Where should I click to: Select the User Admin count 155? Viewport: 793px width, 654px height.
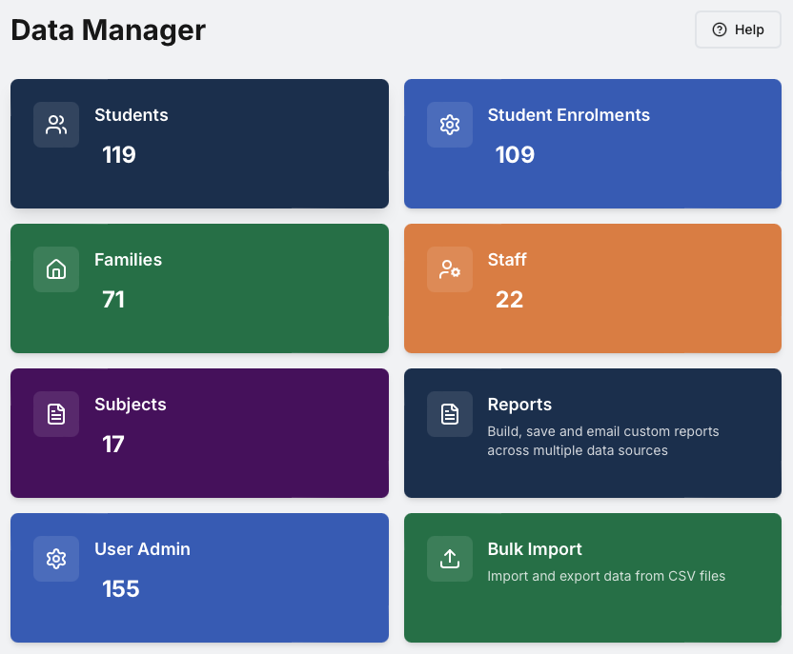point(121,589)
